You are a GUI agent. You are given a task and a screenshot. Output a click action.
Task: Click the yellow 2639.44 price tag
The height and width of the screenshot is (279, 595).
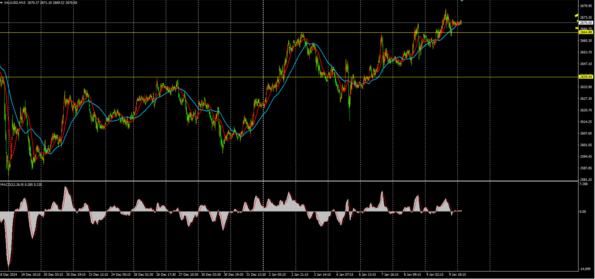coord(586,77)
